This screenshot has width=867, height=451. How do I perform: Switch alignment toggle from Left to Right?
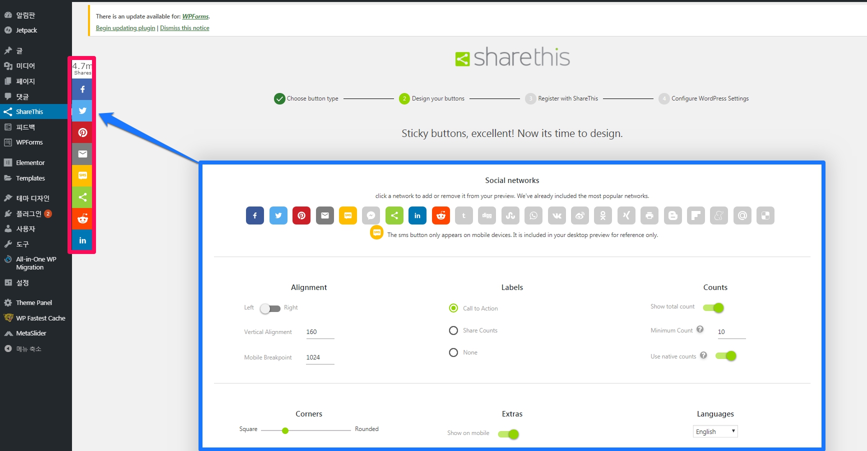[x=270, y=308]
